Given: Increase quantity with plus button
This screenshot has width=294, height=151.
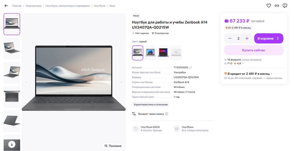Looking at the screenshot, I should pos(247,38).
